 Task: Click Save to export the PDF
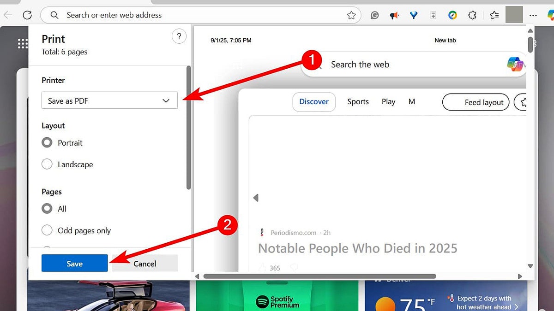[x=74, y=263]
